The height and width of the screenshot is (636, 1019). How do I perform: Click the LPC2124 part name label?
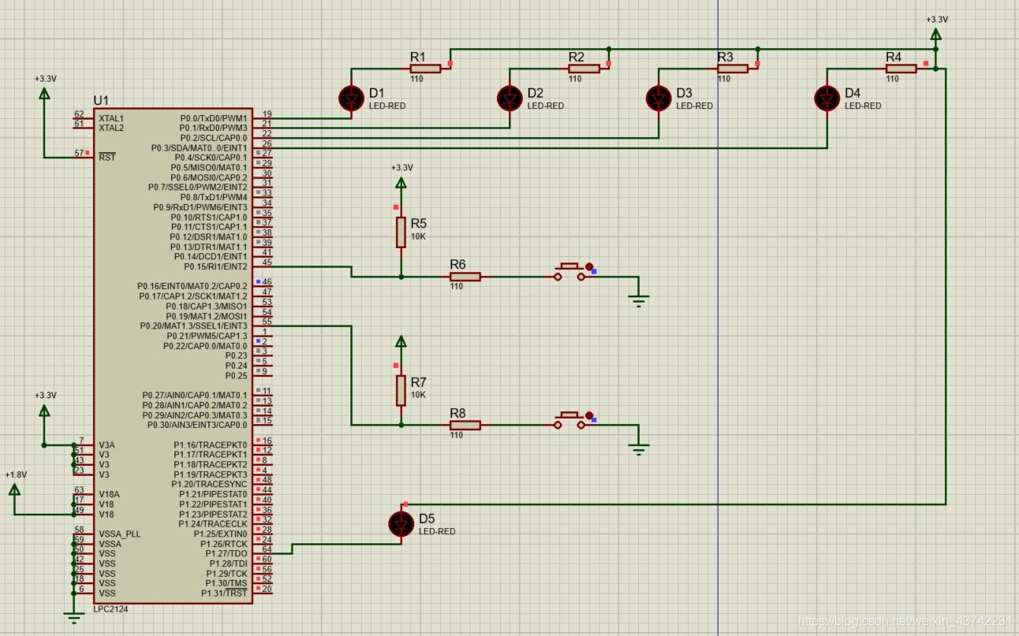point(110,609)
